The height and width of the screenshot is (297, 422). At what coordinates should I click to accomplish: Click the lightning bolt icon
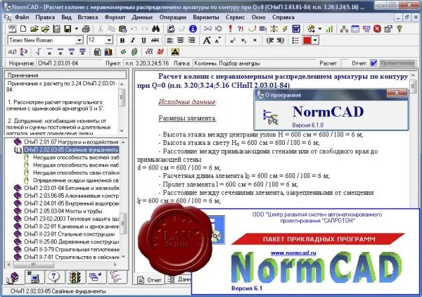tap(285, 29)
